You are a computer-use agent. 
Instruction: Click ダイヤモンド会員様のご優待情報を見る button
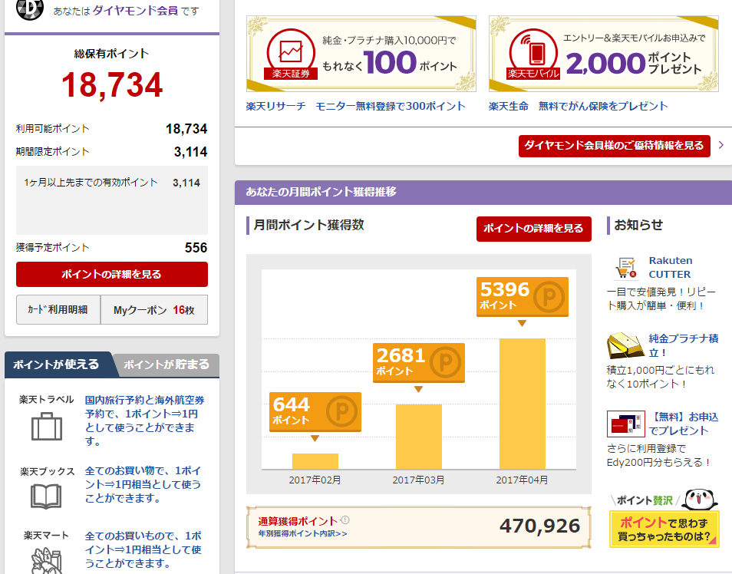pos(615,146)
